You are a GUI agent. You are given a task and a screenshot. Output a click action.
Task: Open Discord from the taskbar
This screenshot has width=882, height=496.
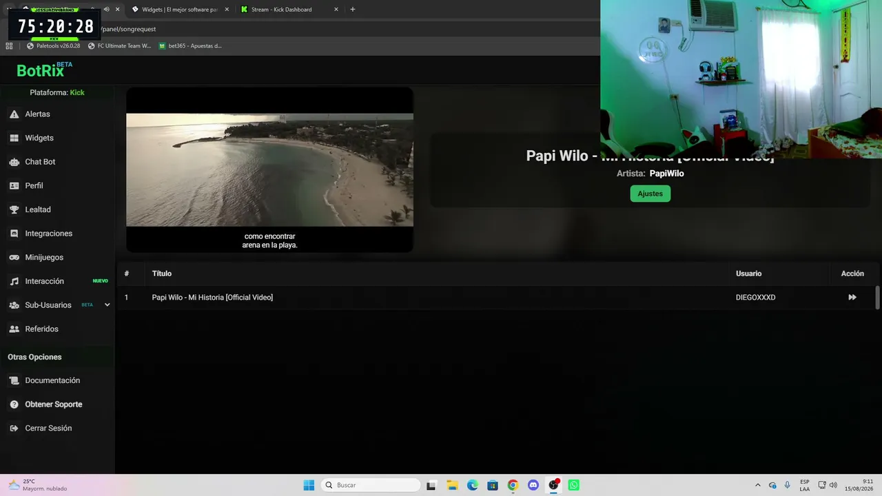pyautogui.click(x=533, y=485)
